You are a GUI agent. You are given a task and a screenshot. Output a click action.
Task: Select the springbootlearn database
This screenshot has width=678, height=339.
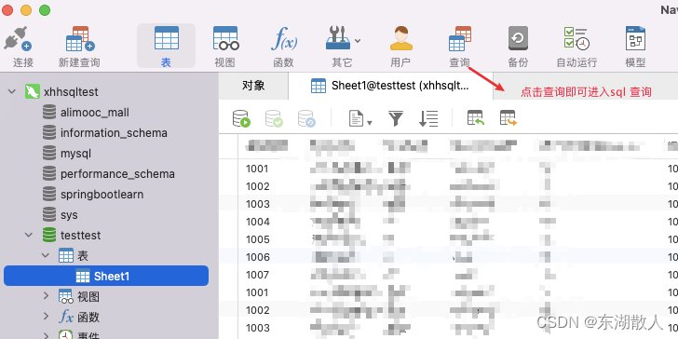102,194
